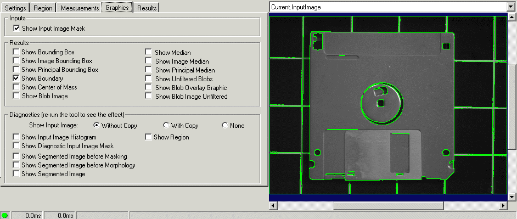Select the Without Copy radio option
Viewport: 517px width, 219px height.
tap(96, 125)
